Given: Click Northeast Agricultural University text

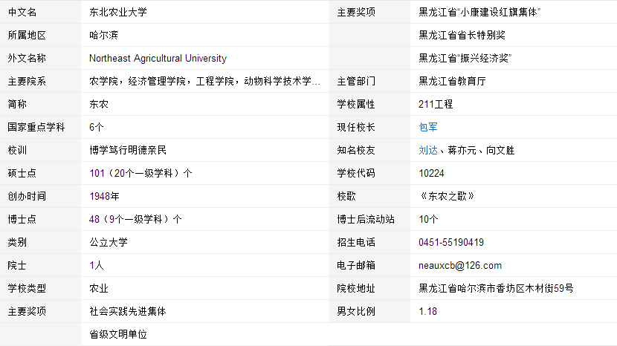Looking at the screenshot, I should 158,58.
